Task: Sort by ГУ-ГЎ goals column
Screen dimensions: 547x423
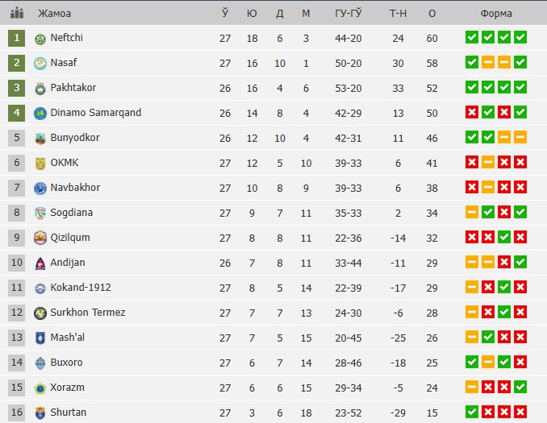Action: [348, 14]
